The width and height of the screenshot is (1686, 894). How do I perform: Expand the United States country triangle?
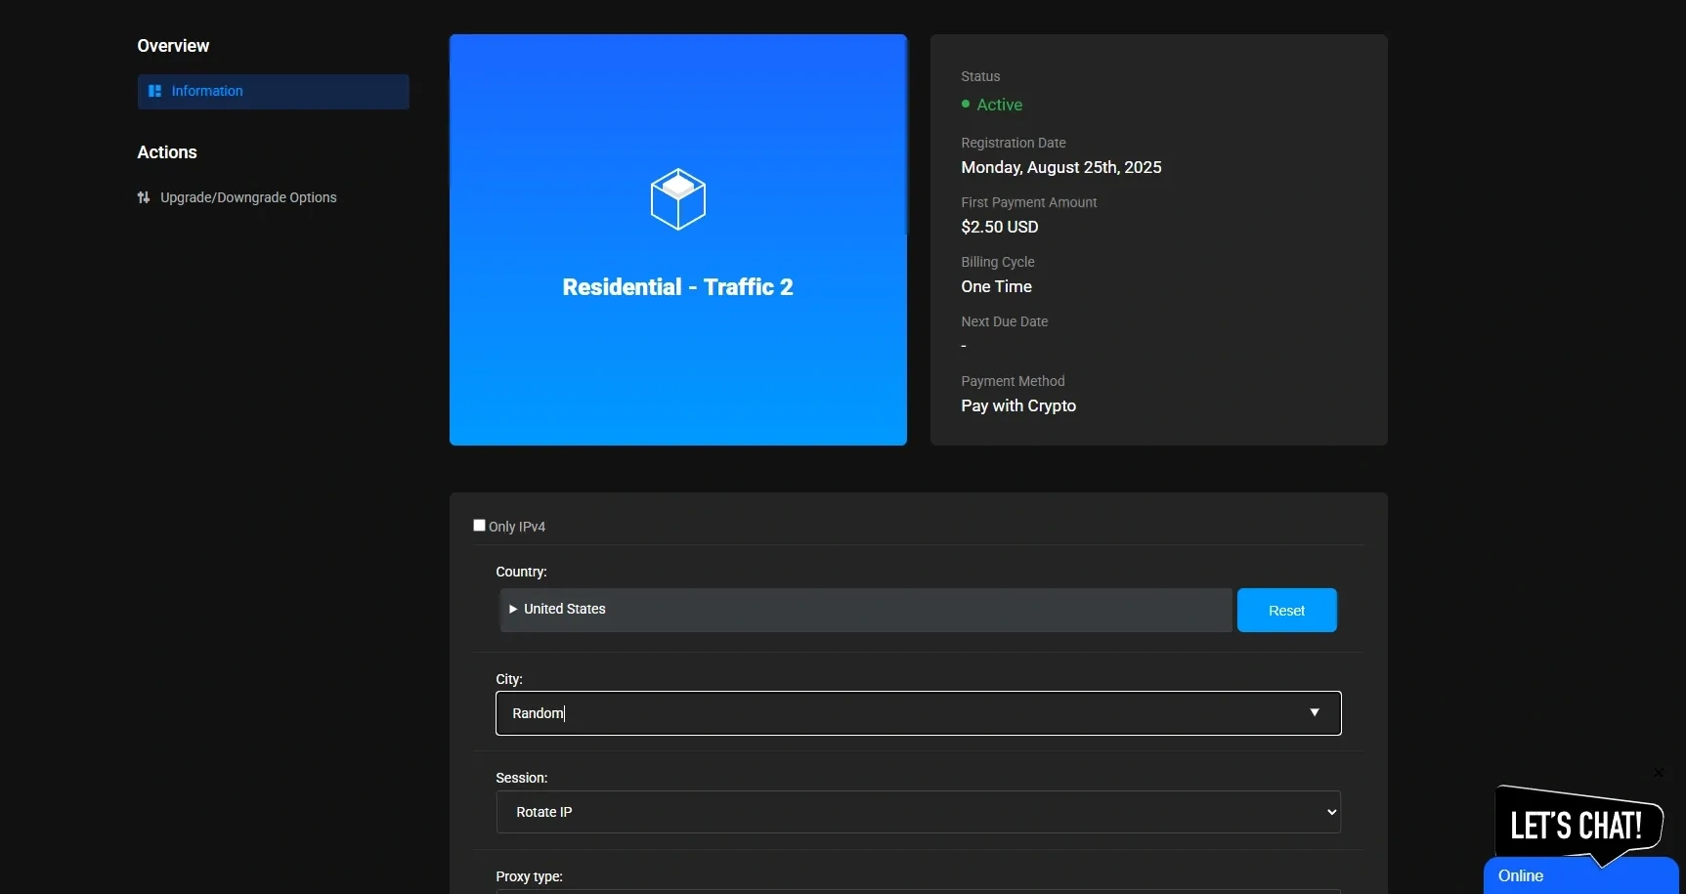pyautogui.click(x=513, y=609)
